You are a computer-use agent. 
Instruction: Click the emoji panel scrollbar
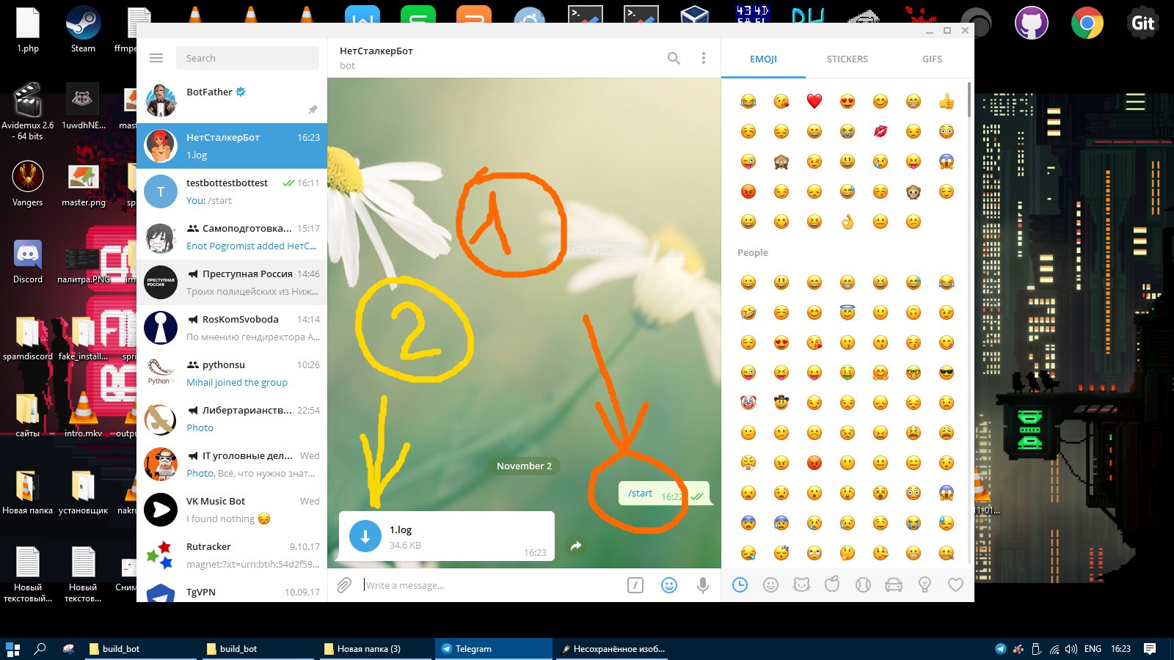(970, 100)
